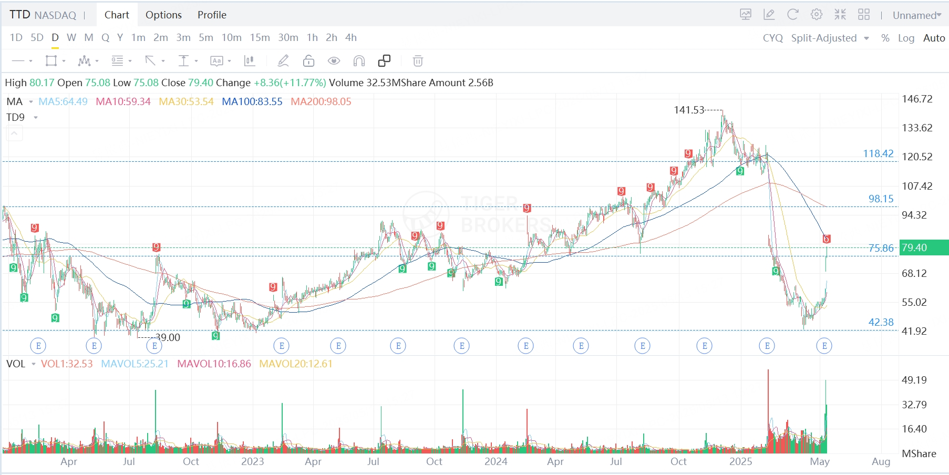Image resolution: width=949 pixels, height=475 pixels.
Task: Open the chart analysis monitor icon
Action: coord(746,15)
